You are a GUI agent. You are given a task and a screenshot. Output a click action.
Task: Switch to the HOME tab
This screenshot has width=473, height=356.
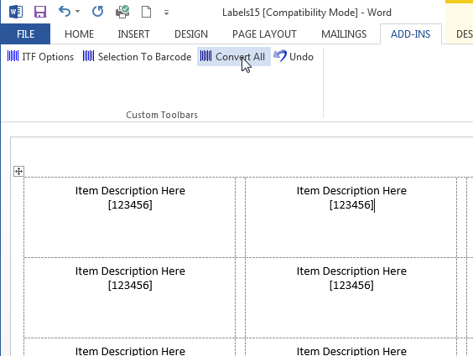(x=80, y=34)
